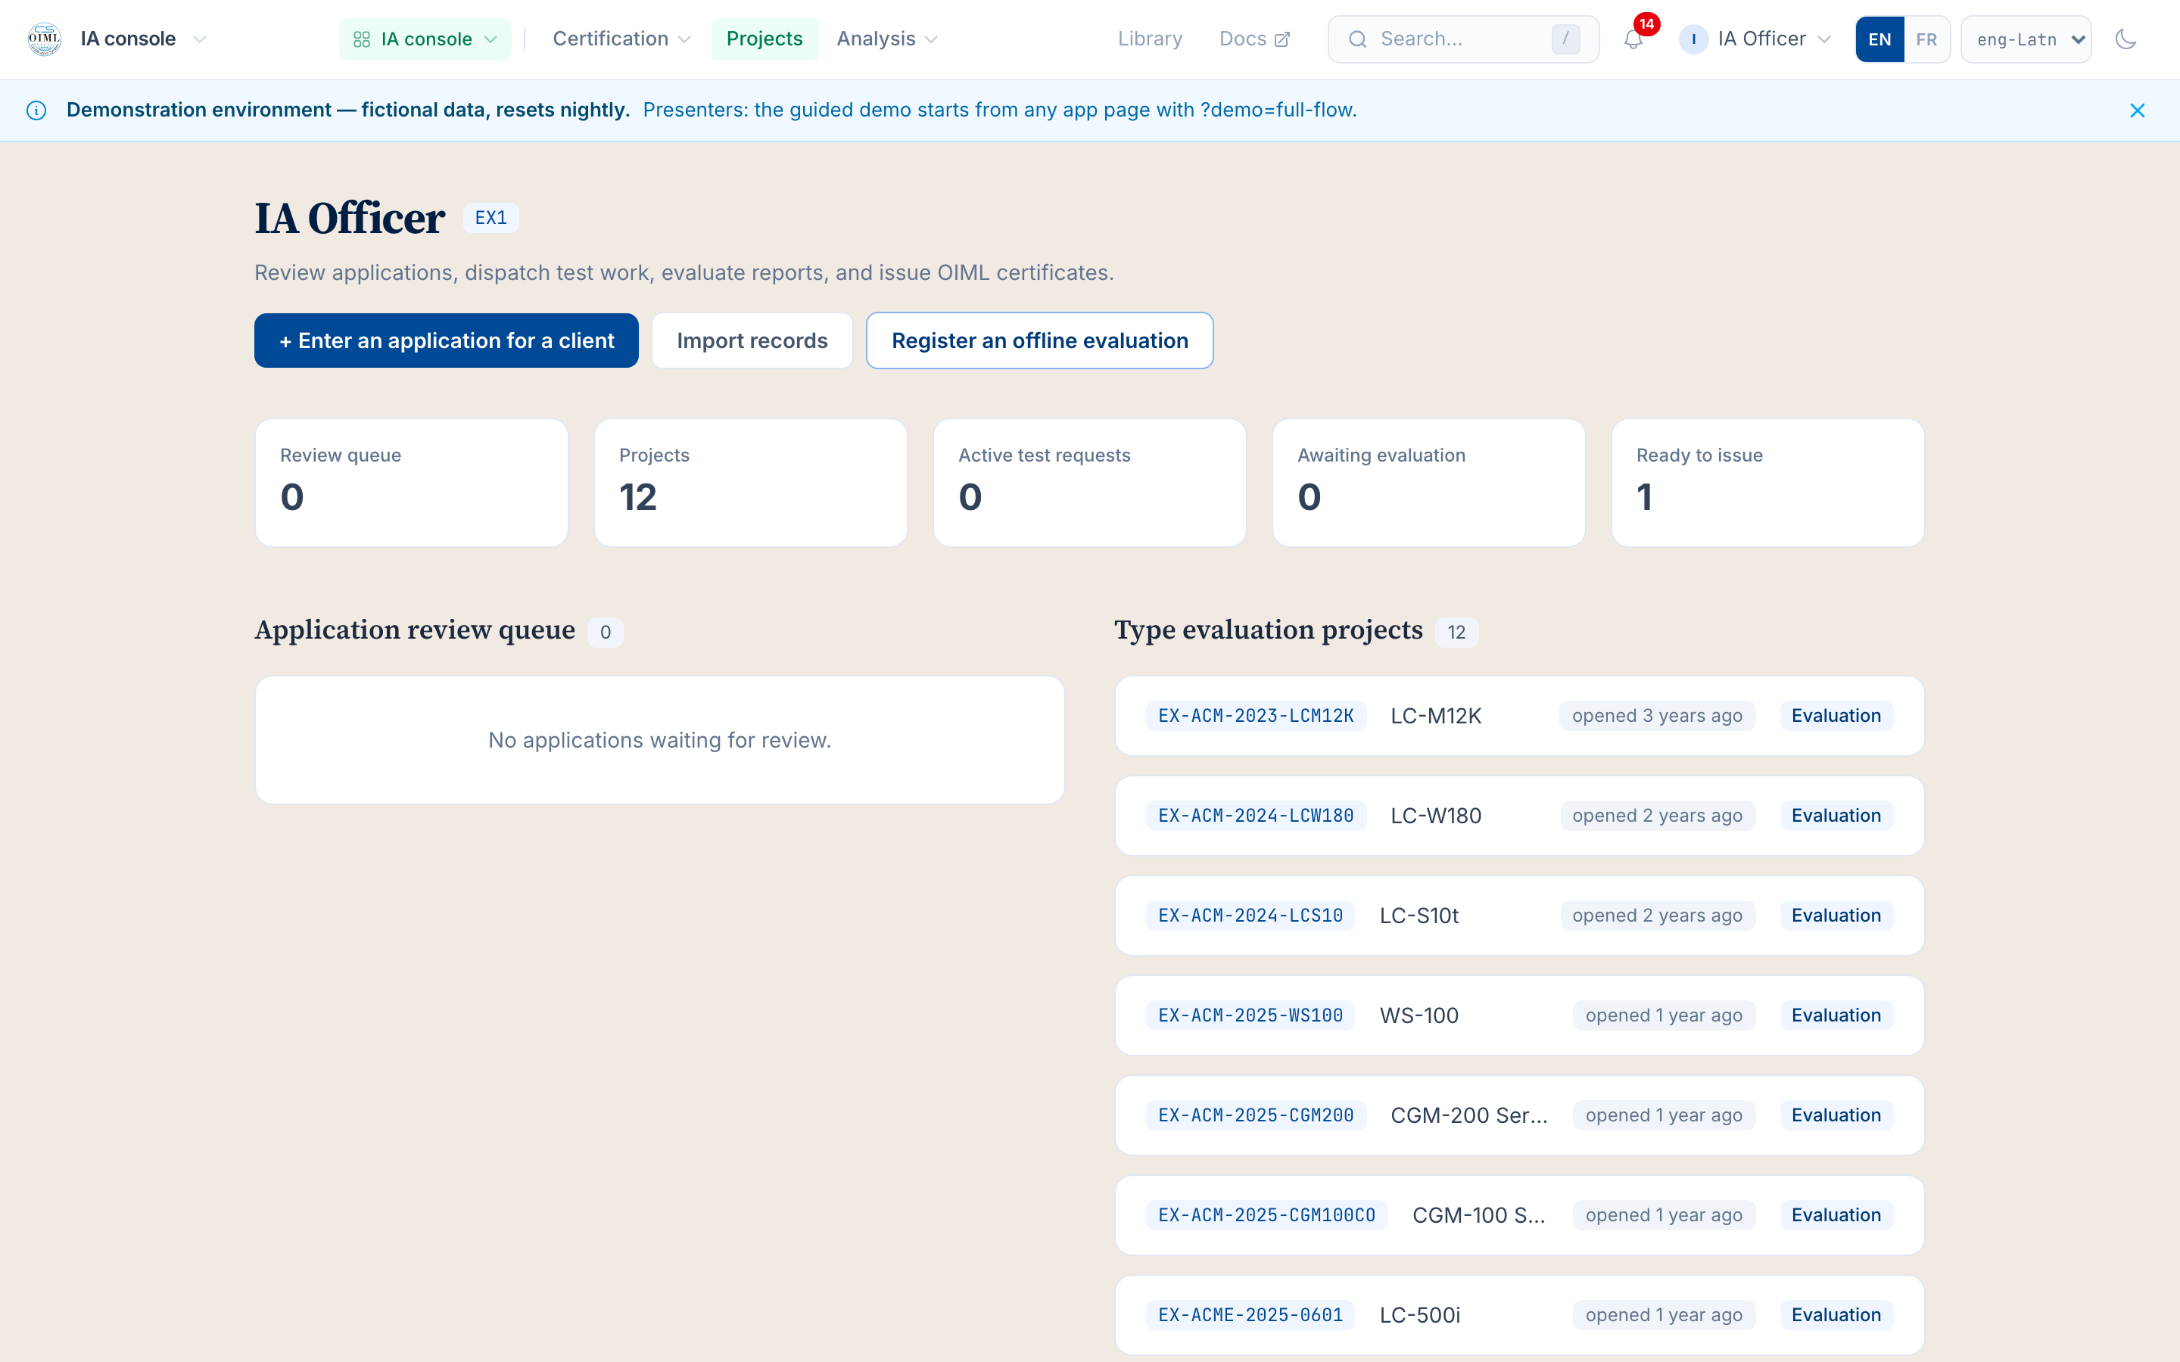Image resolution: width=2180 pixels, height=1362 pixels.
Task: Go to the Projects tab
Action: tap(764, 39)
